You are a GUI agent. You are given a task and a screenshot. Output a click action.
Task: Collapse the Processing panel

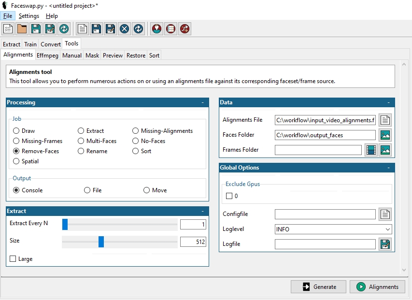pos(202,102)
